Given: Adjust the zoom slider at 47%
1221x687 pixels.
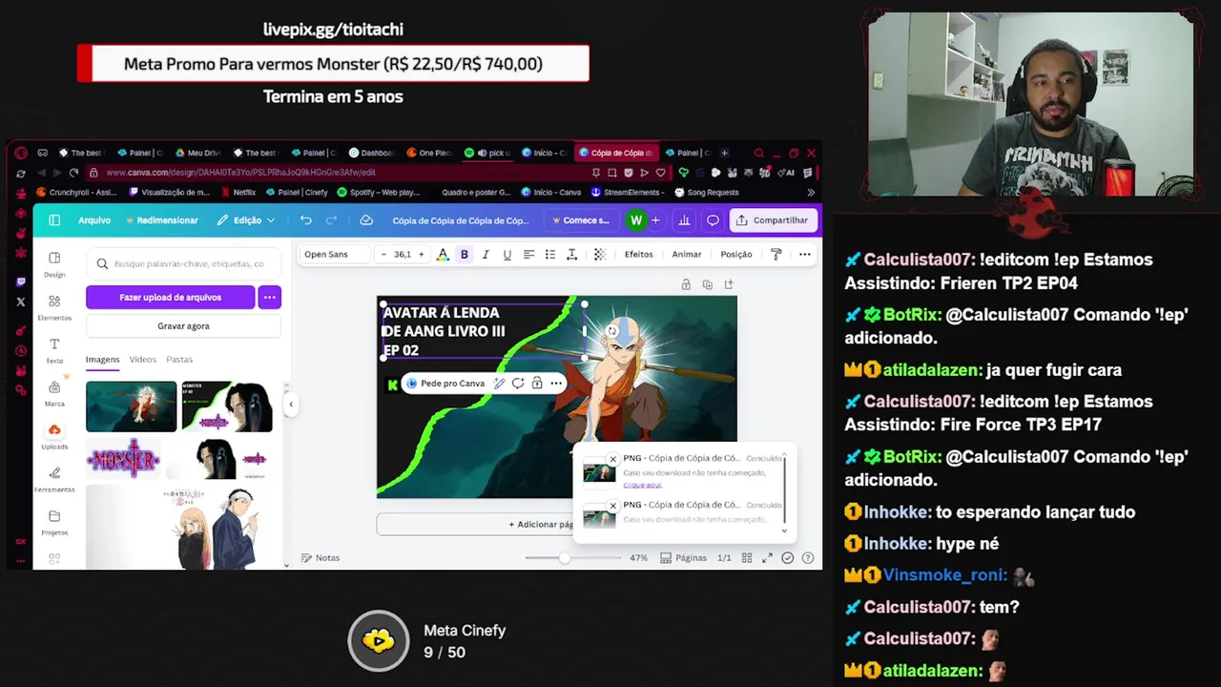Looking at the screenshot, I should (565, 558).
